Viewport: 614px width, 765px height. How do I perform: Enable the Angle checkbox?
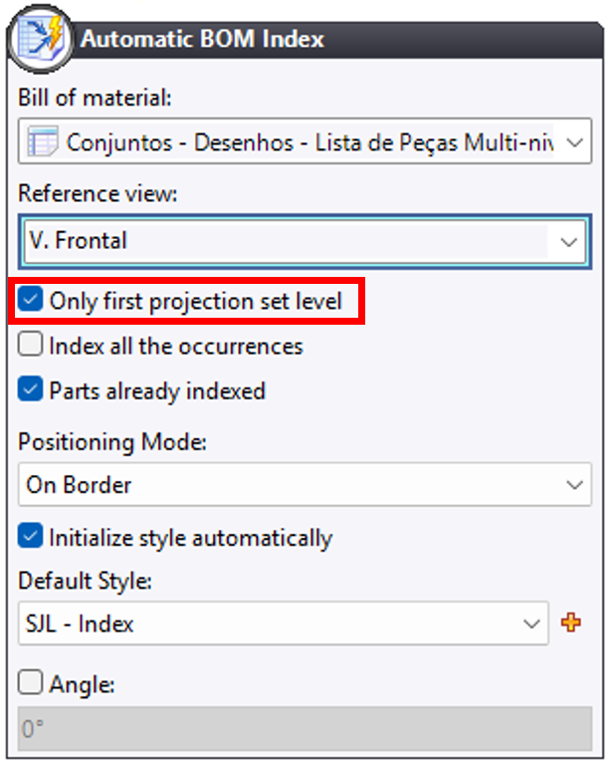(30, 681)
